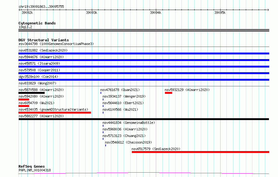Open nsv5932129 (Almarri2020) variant label
This screenshot has width=278, height=177.
click(187, 90)
